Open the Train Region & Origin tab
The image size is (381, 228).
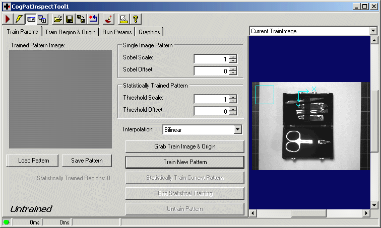[70, 32]
